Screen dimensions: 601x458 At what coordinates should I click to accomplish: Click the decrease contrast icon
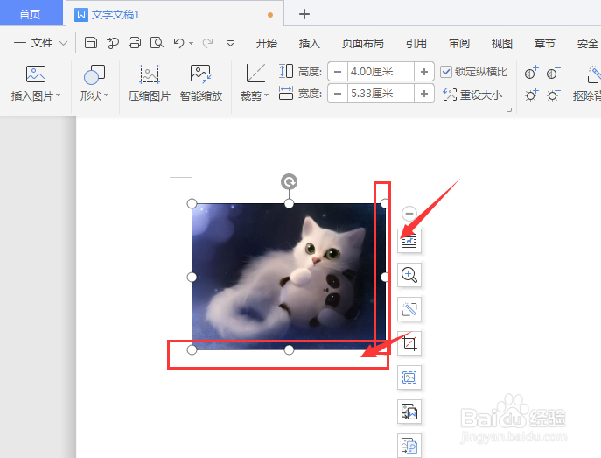[553, 72]
